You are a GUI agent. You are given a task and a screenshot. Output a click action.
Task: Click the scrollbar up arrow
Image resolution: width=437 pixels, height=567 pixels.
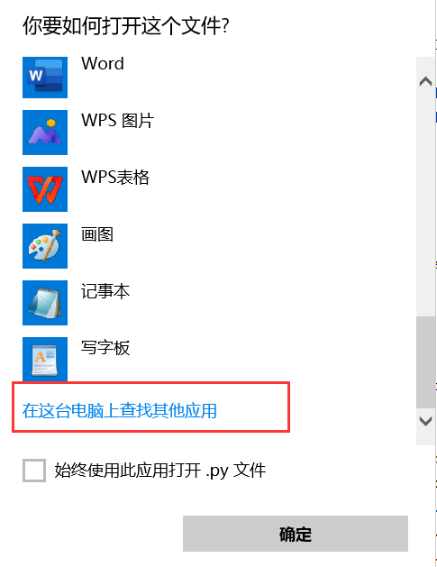coord(425,81)
